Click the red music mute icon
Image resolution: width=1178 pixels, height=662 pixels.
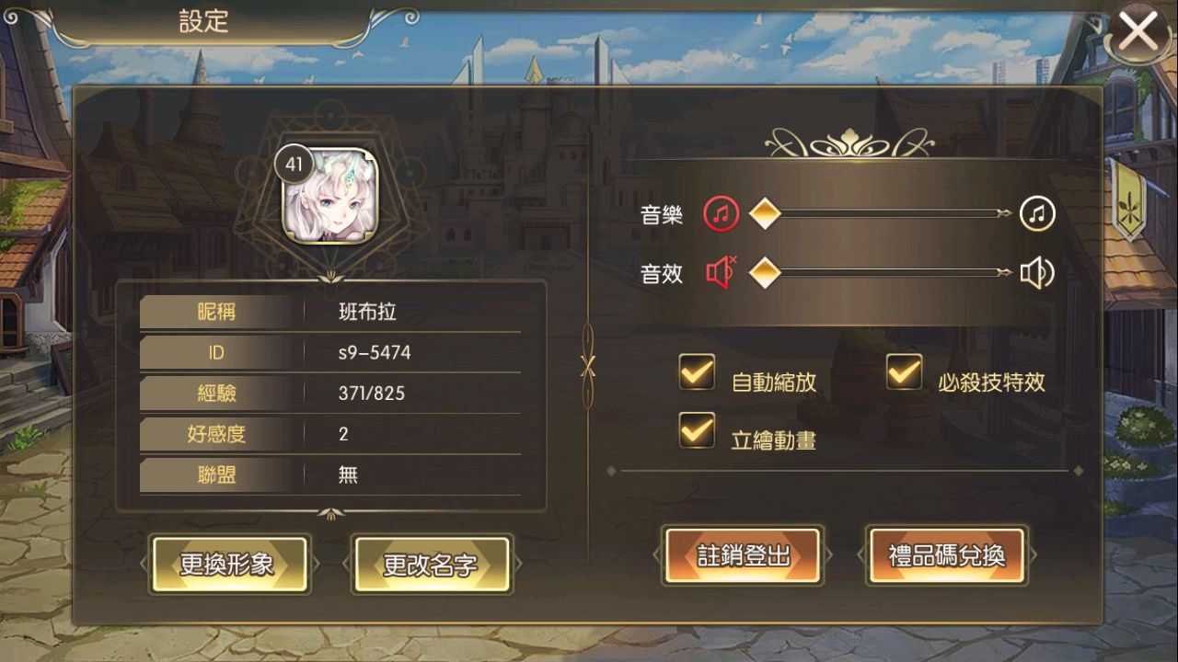coord(722,214)
